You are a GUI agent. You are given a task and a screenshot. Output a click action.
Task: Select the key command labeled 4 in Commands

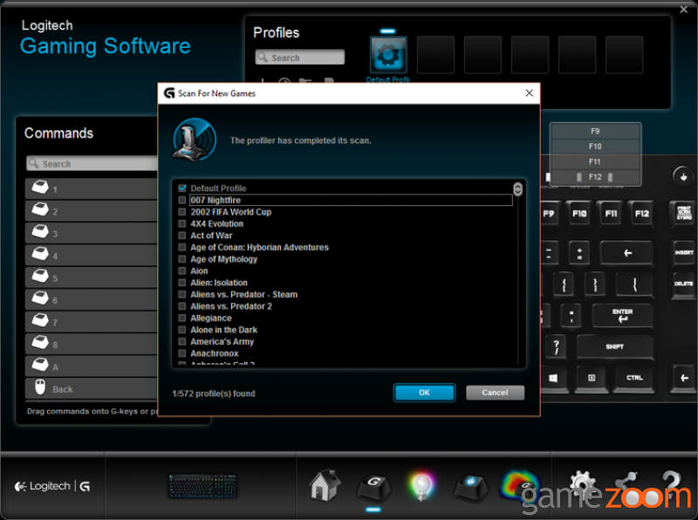(x=92, y=256)
